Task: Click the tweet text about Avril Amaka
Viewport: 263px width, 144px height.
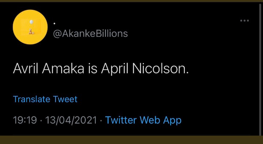Action: pos(101,69)
